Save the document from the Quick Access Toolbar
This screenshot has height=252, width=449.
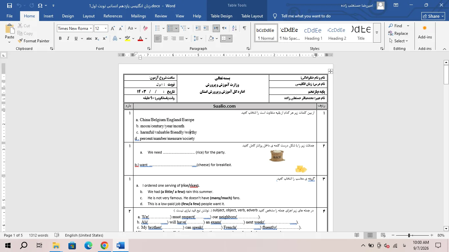pyautogui.click(x=9, y=6)
